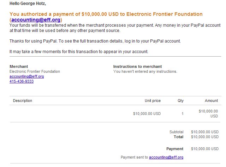The height and width of the screenshot is (167, 226).
Task: Click the Unit price column header
Action: tap(153, 101)
